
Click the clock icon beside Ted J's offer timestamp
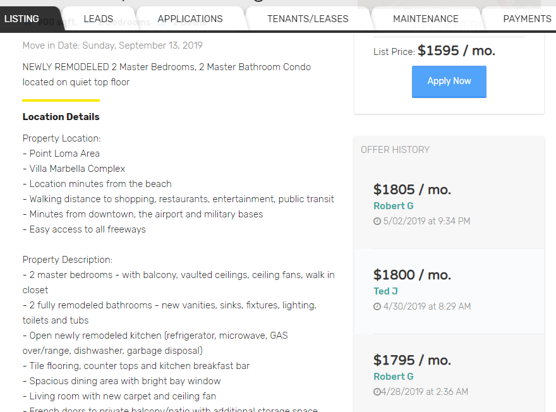coord(378,306)
